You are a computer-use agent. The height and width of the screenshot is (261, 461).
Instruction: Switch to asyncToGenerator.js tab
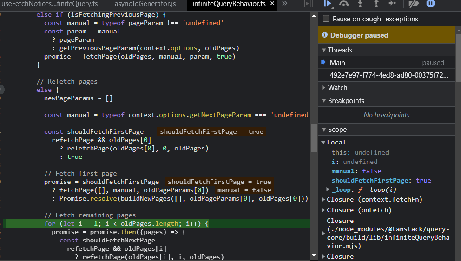point(145,4)
